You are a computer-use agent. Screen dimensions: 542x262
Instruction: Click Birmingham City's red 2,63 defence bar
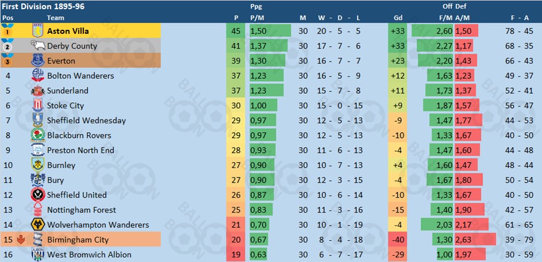tap(475, 240)
